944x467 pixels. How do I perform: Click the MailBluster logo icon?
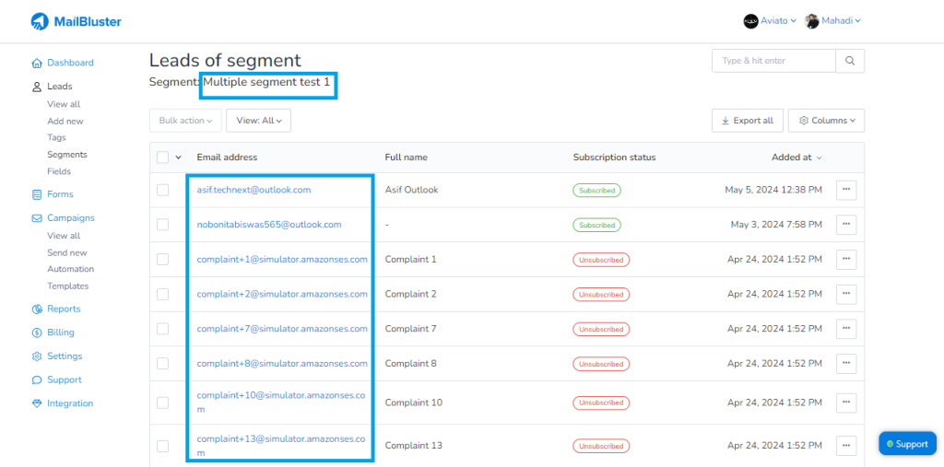pos(40,21)
